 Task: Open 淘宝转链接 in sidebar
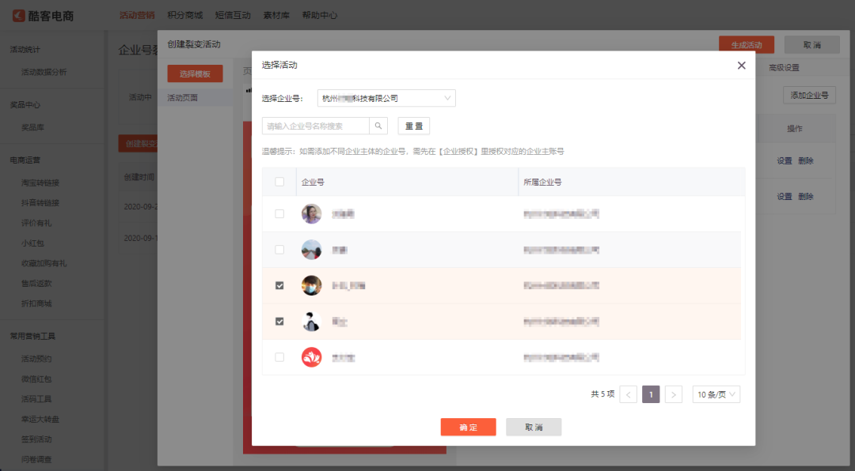click(40, 183)
